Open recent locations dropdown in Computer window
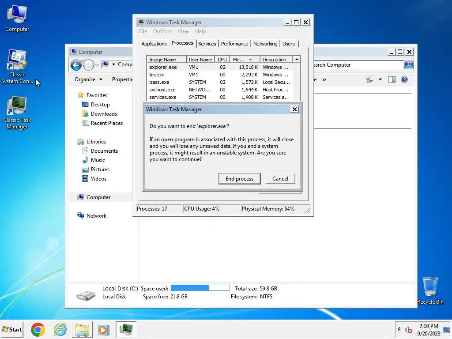Image resolution: width=452 pixels, height=339 pixels. click(x=97, y=65)
